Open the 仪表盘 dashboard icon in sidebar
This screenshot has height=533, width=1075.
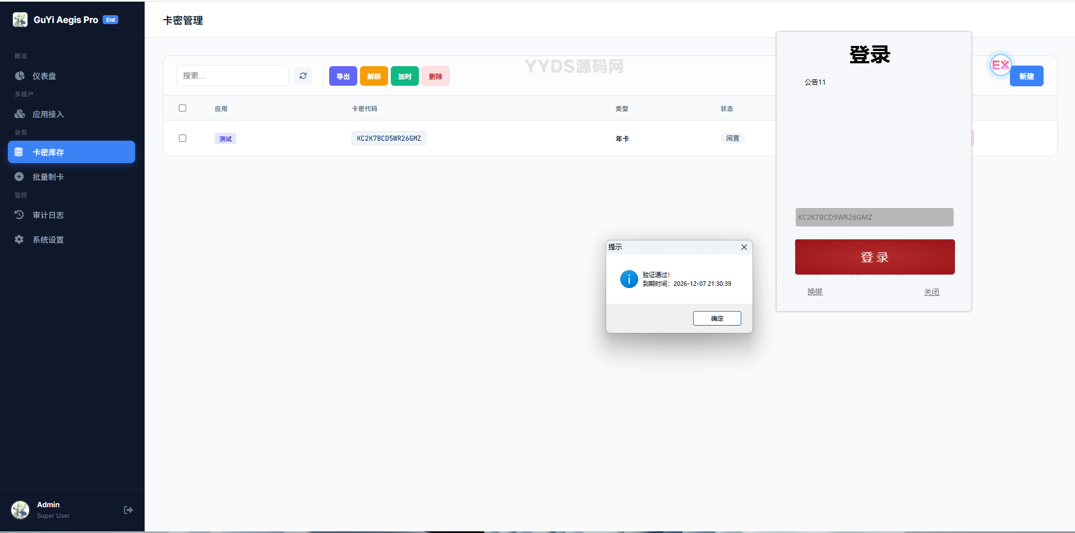click(x=20, y=76)
